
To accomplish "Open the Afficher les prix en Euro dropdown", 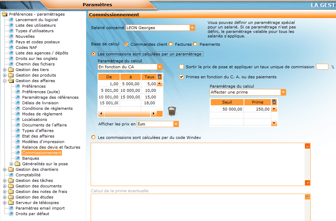I will point(176,124).
